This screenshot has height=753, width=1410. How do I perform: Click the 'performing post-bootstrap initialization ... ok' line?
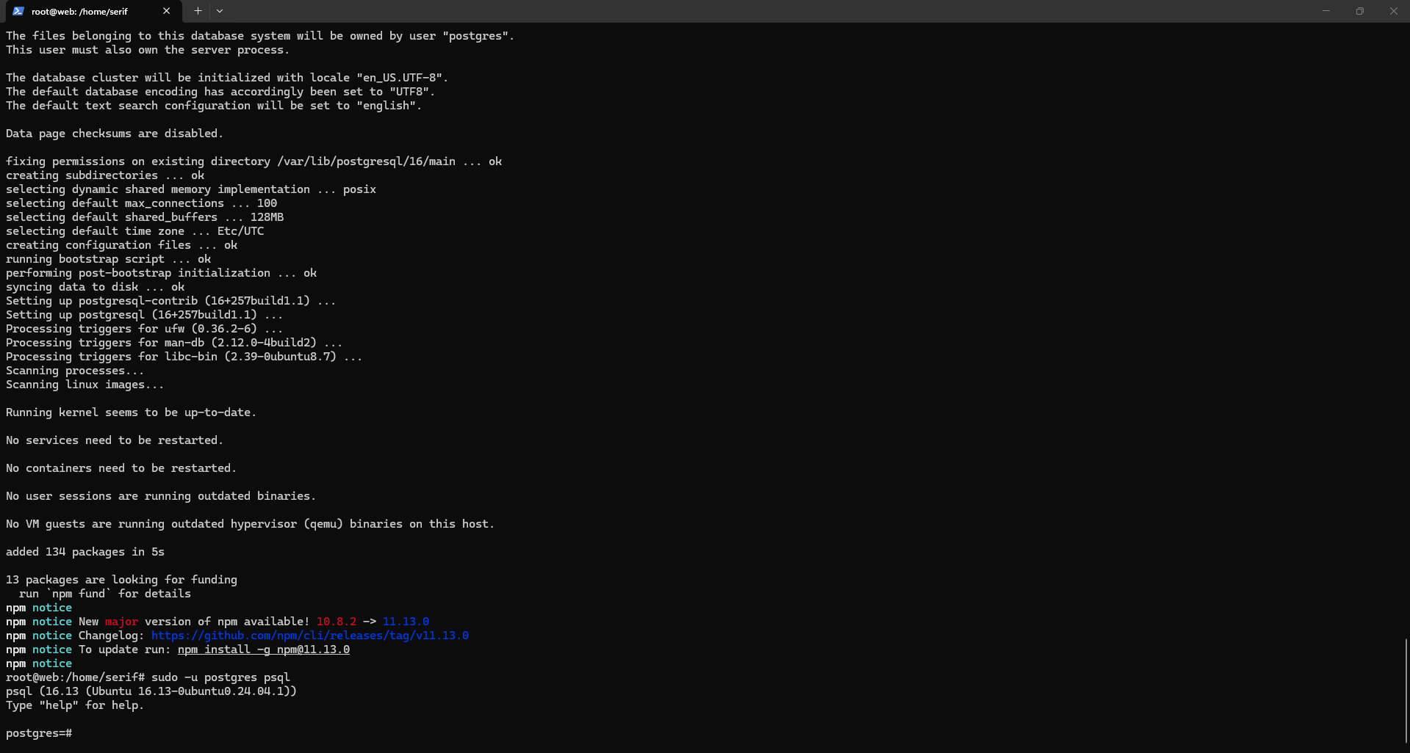(161, 273)
